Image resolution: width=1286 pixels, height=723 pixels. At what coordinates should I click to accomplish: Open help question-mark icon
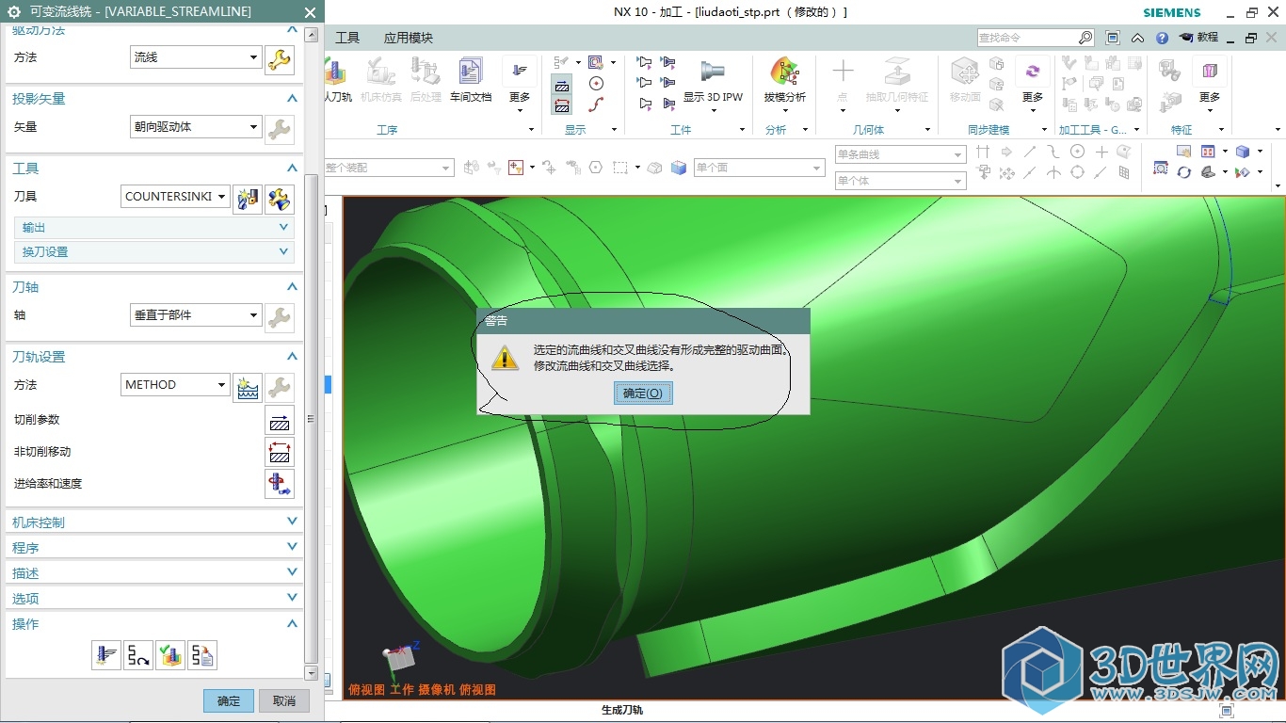pyautogui.click(x=1162, y=38)
